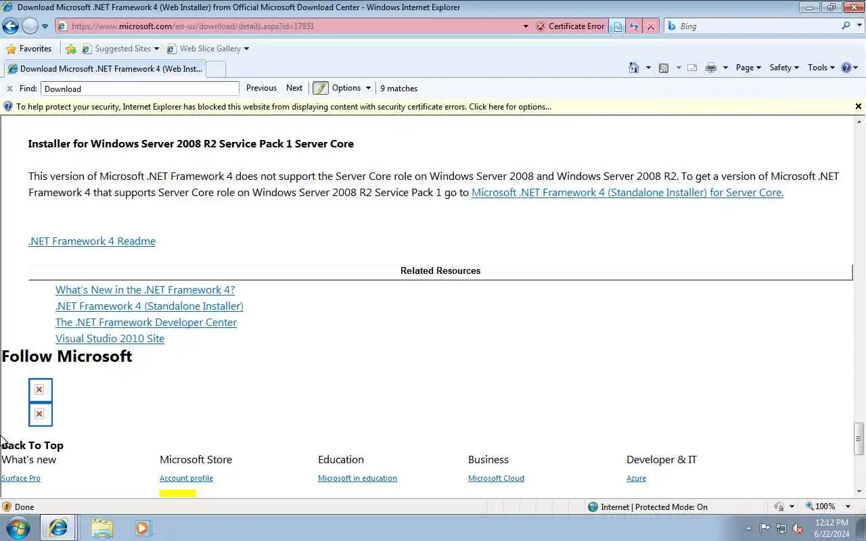Image resolution: width=866 pixels, height=541 pixels.
Task: Open the recent pages dropdown arrow
Action: (45, 26)
